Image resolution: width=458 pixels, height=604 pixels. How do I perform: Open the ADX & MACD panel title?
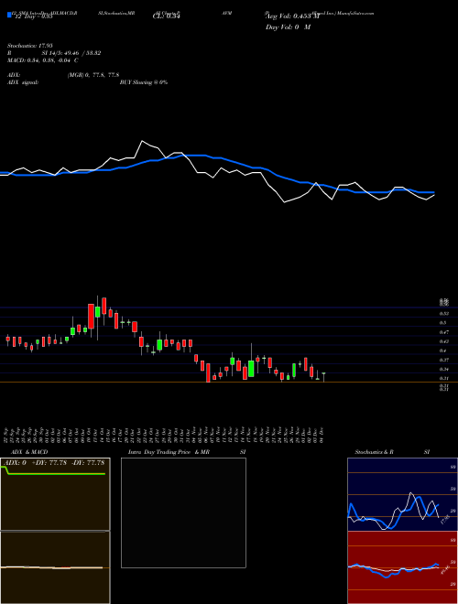[29, 452]
